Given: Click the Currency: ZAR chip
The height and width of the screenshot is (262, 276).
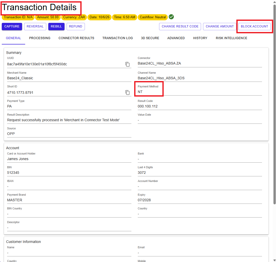Looking at the screenshot, I should 74,17.
